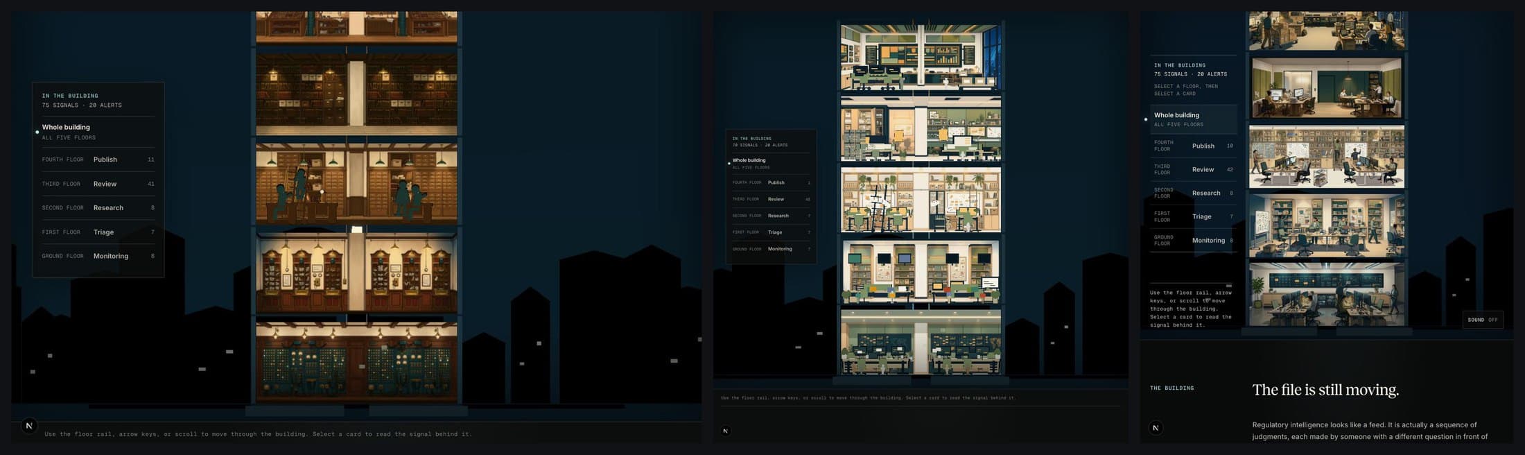The image size is (1525, 455).
Task: Jump to Ground Floor Monitoring in the left view
Action: coord(97,256)
